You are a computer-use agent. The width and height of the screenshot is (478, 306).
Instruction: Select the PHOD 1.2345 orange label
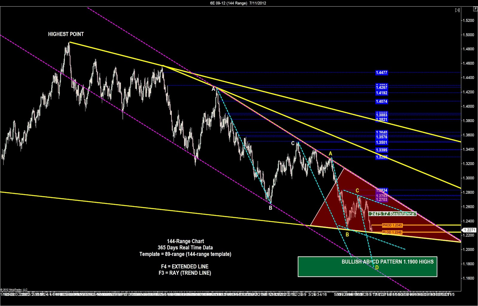click(392, 226)
